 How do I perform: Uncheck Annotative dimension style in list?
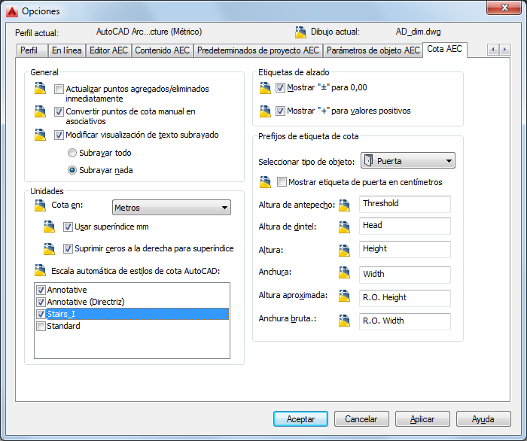pos(41,290)
